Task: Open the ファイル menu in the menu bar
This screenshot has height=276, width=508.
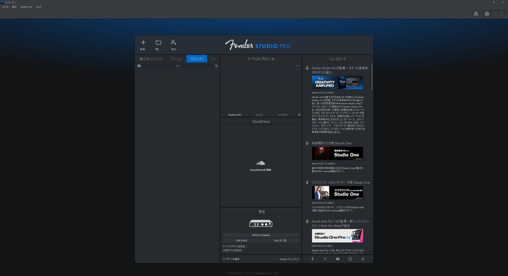Action: 5,7
